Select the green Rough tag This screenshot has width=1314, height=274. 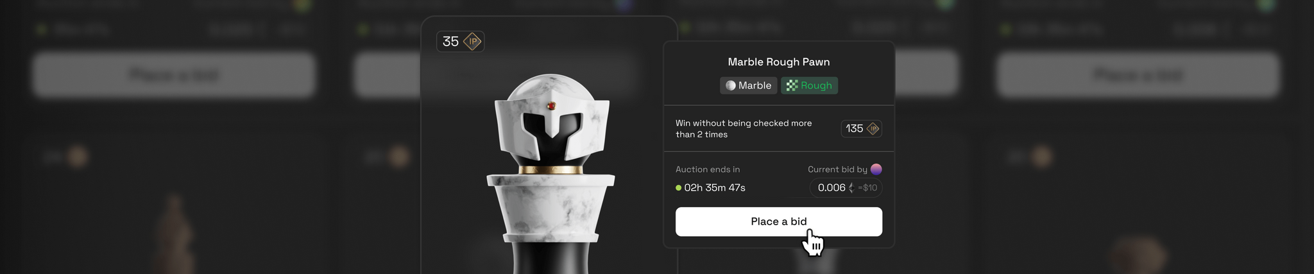(x=809, y=85)
